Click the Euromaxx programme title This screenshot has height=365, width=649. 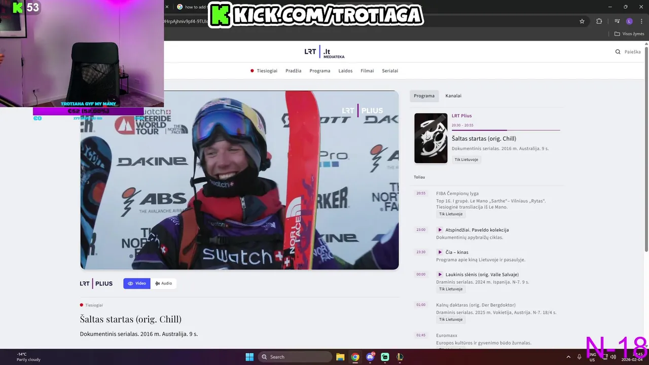(447, 336)
